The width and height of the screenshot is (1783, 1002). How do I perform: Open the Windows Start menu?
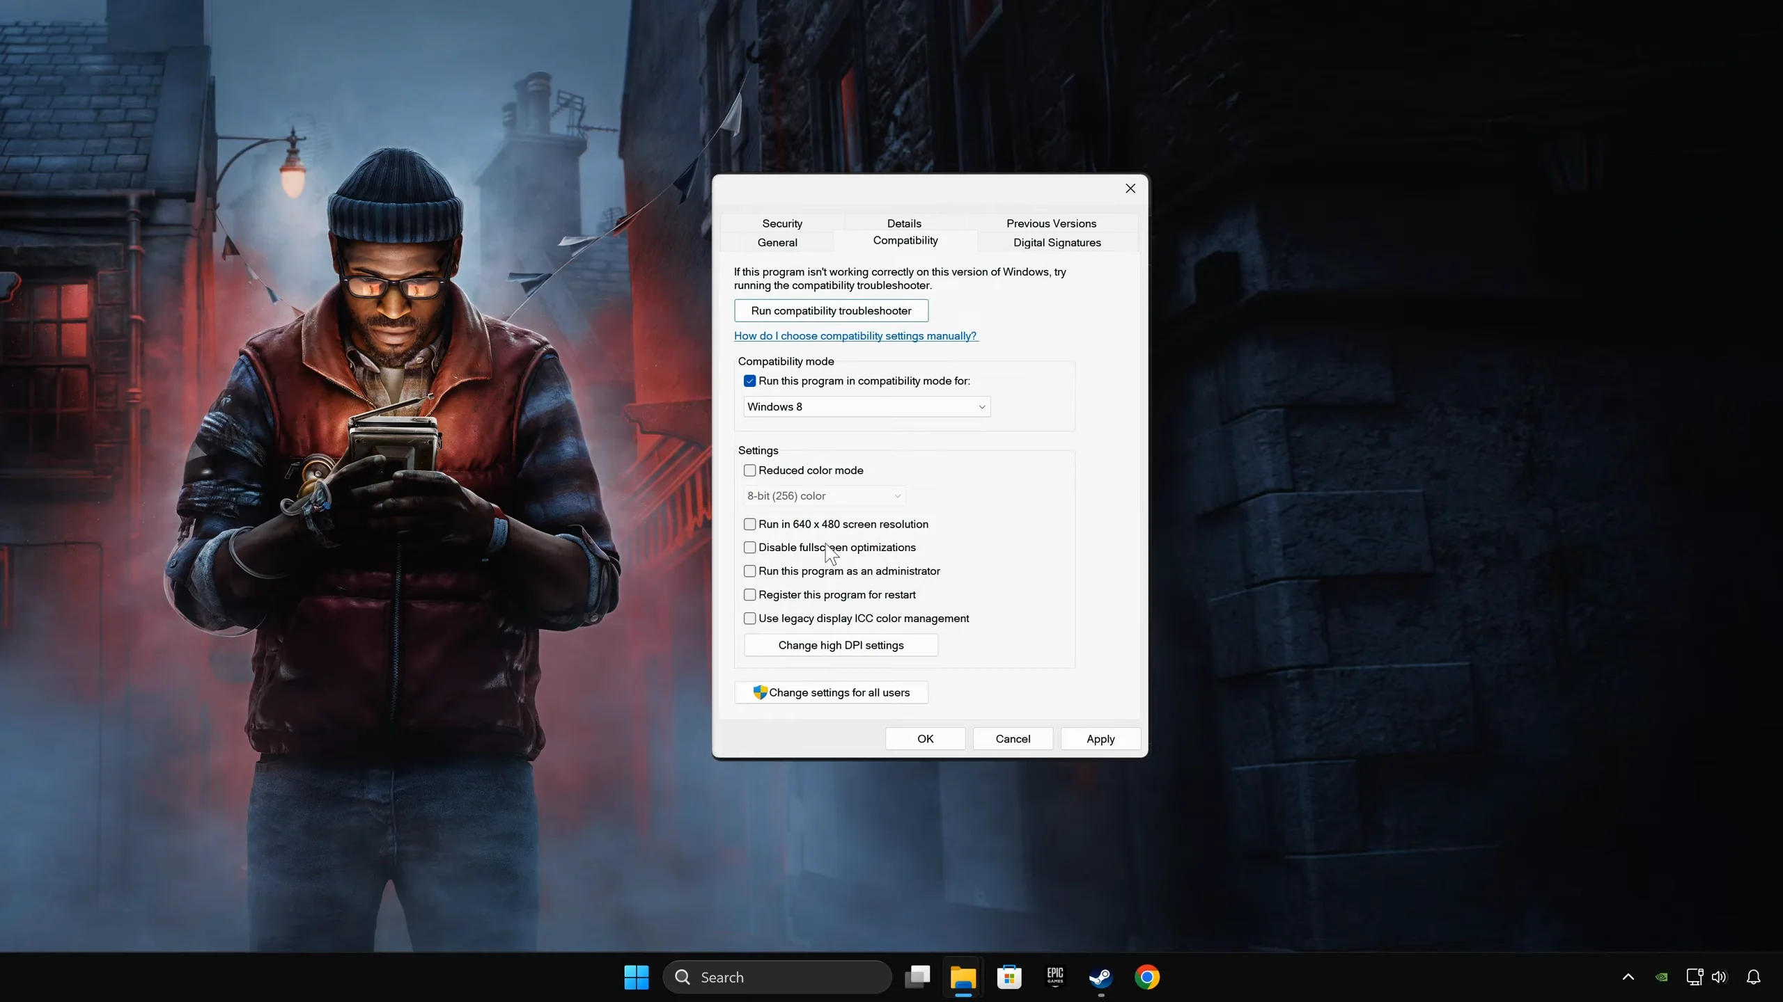coord(636,977)
